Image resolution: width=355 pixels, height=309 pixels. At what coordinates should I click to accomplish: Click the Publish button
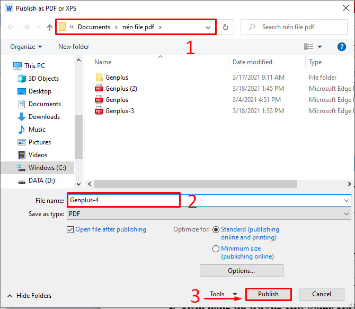268,294
